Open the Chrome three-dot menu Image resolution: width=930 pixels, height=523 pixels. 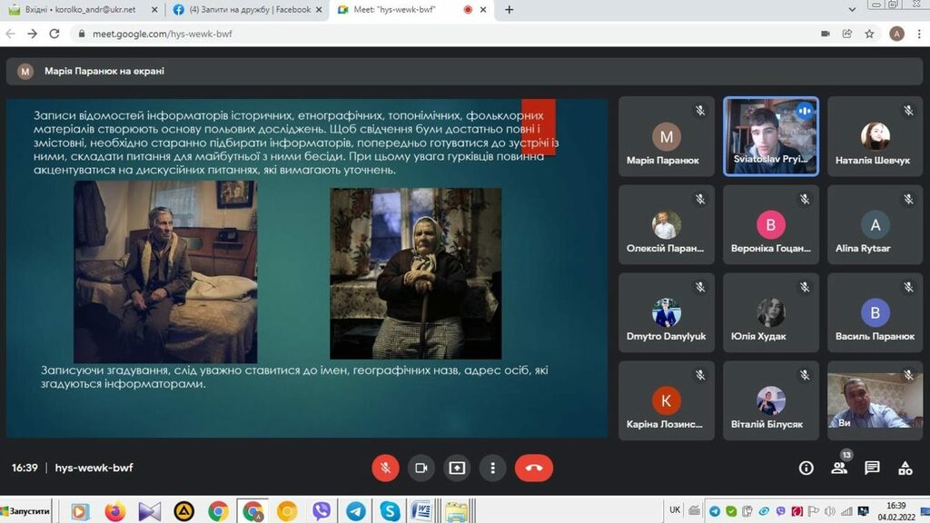919,34
